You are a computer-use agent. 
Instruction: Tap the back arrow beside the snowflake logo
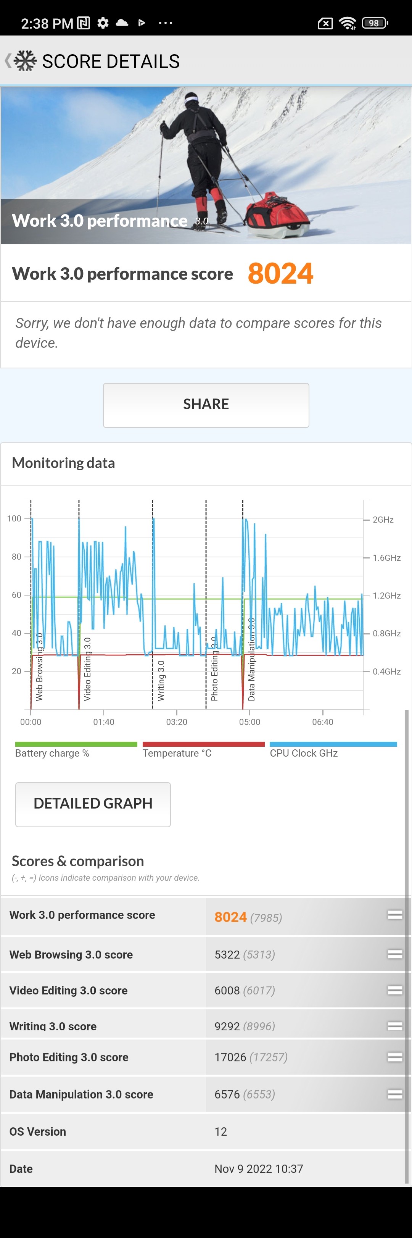(x=7, y=61)
